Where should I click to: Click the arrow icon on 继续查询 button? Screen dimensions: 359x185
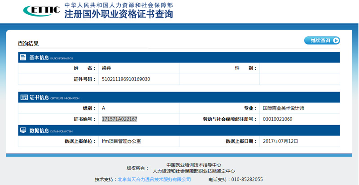tap(335, 41)
